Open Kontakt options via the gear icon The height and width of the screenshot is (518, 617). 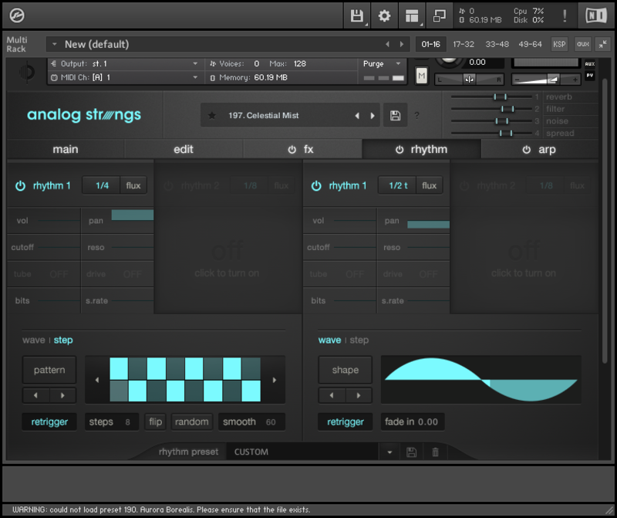384,15
